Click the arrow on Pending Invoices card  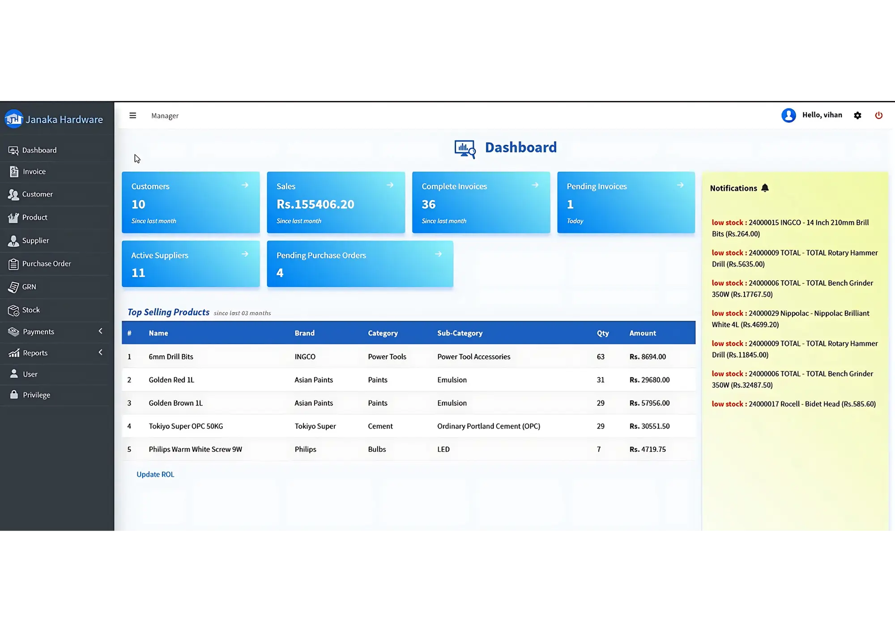[680, 185]
